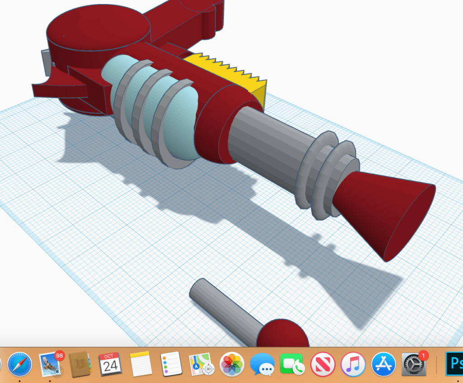This screenshot has height=383, width=463.
Task: Open the Maps app
Action: (201, 364)
